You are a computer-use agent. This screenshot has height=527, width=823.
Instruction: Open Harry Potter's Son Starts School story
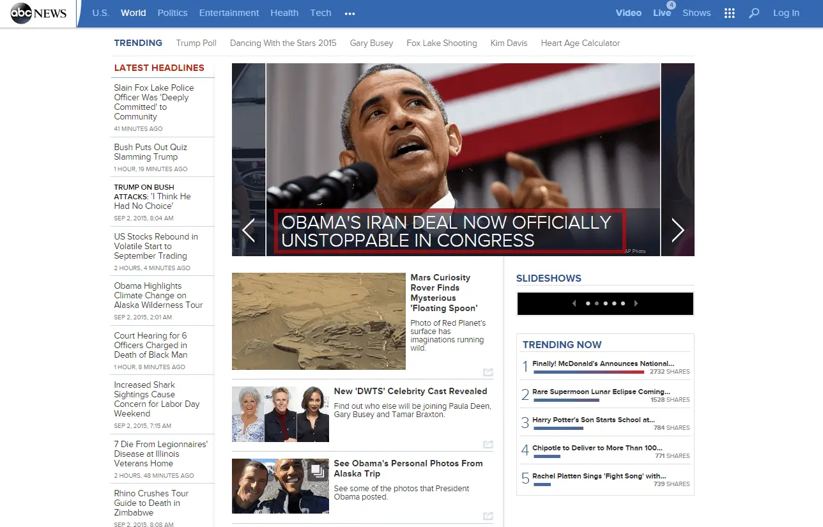(x=594, y=420)
